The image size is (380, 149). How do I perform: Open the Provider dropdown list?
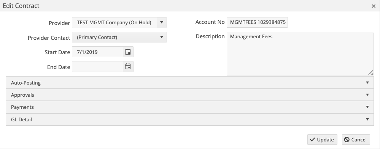click(162, 22)
